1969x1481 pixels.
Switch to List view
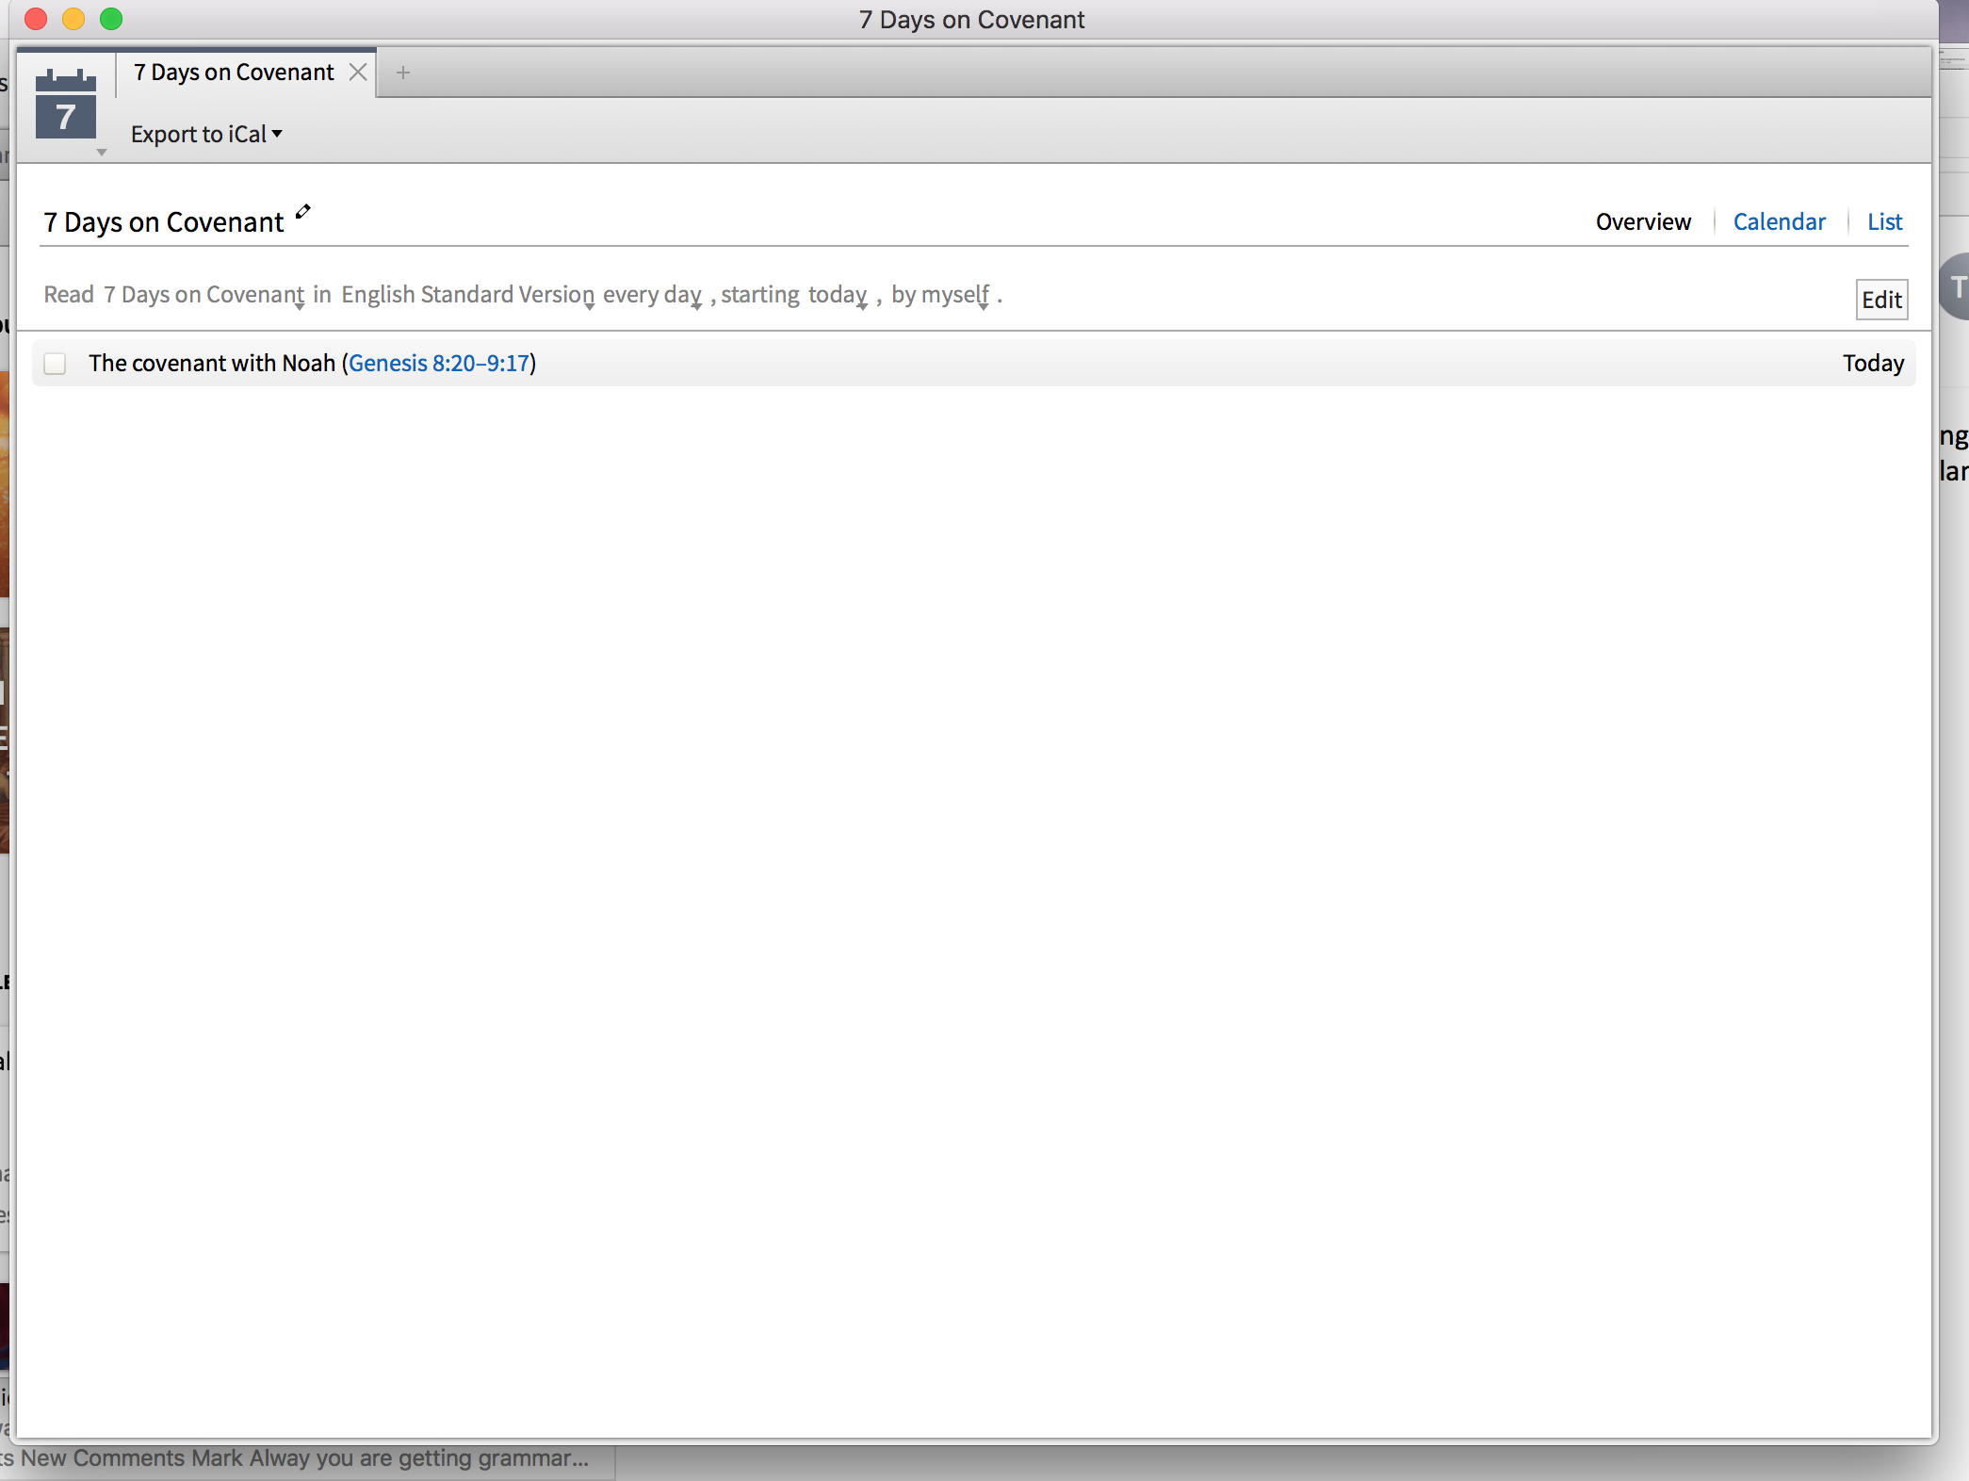click(1884, 222)
